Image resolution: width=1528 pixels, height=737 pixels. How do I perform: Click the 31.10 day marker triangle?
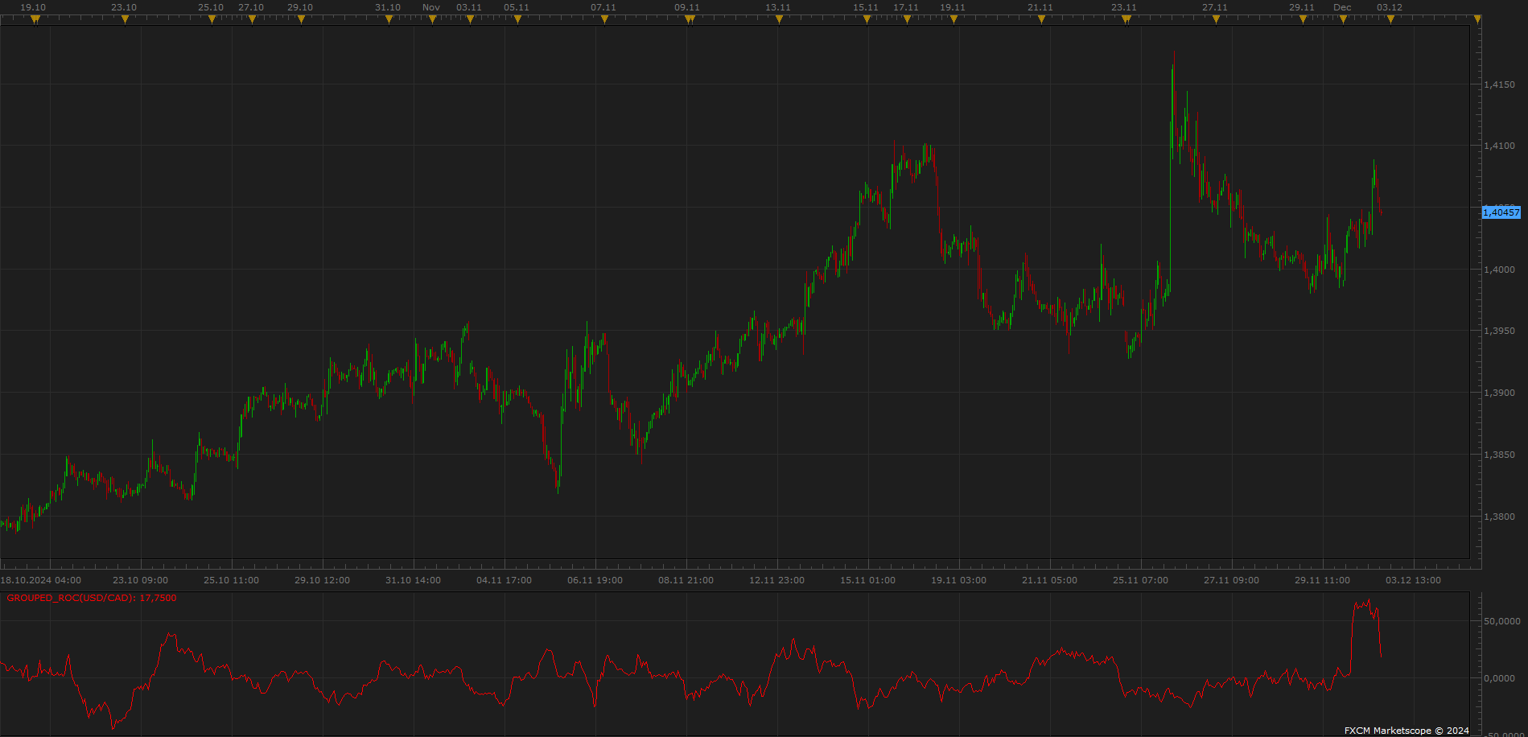click(x=389, y=20)
